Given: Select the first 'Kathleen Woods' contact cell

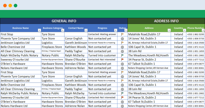Looking at the screenshot, I should pos(76,47).
